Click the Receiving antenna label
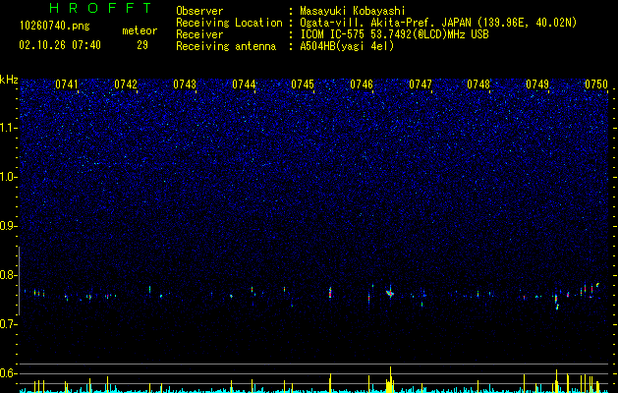Image resolution: width=618 pixels, height=393 pixels. coord(226,46)
